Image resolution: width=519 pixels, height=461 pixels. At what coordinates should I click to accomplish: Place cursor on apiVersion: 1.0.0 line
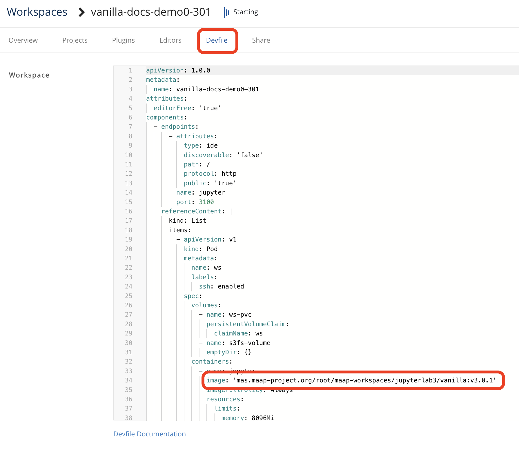click(x=178, y=70)
